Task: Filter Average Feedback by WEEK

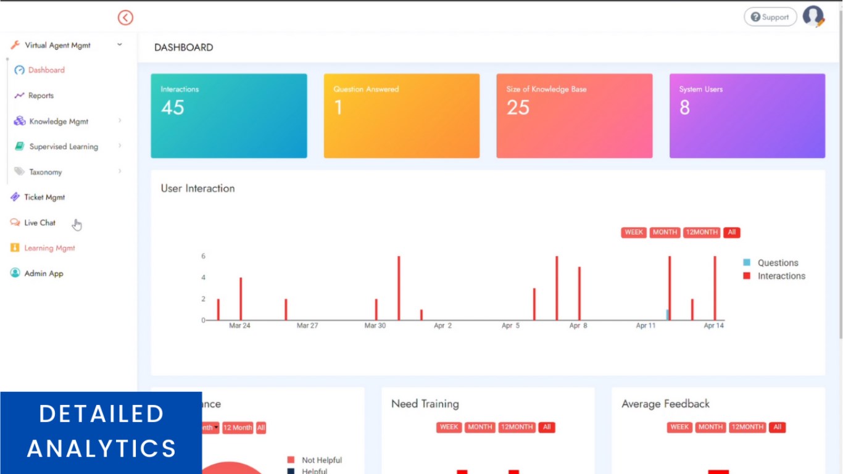Action: (679, 427)
